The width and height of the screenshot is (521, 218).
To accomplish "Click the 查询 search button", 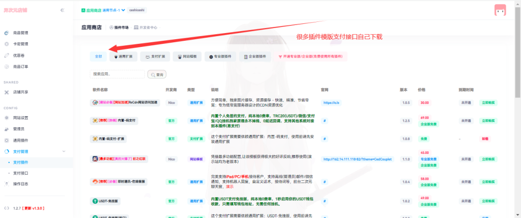I will coord(157,74).
